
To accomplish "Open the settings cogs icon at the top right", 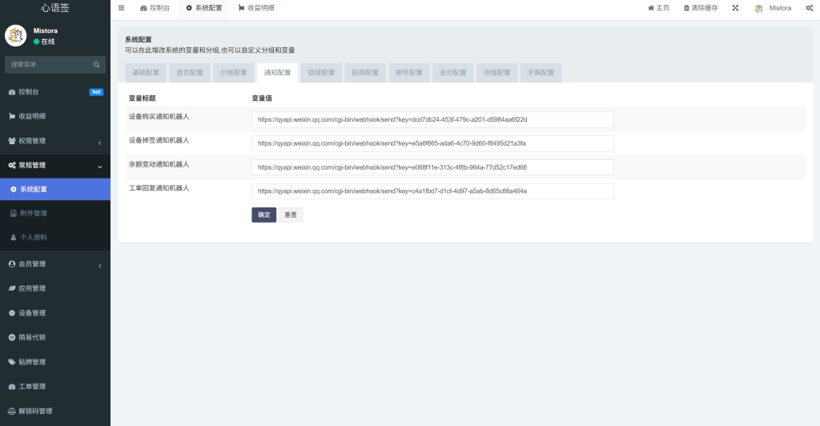I will pyautogui.click(x=810, y=8).
